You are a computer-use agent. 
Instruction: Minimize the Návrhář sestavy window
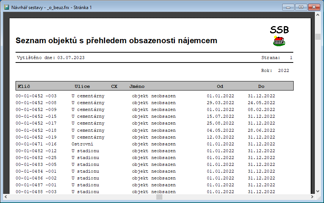[x=290, y=7]
